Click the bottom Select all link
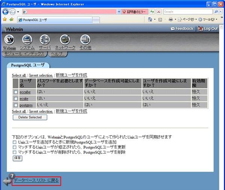The height and width of the screenshot is (190, 225). 19,112
